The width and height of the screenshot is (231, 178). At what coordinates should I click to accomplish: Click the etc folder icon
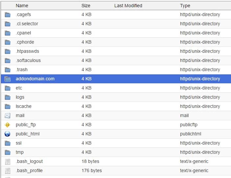point(8,88)
